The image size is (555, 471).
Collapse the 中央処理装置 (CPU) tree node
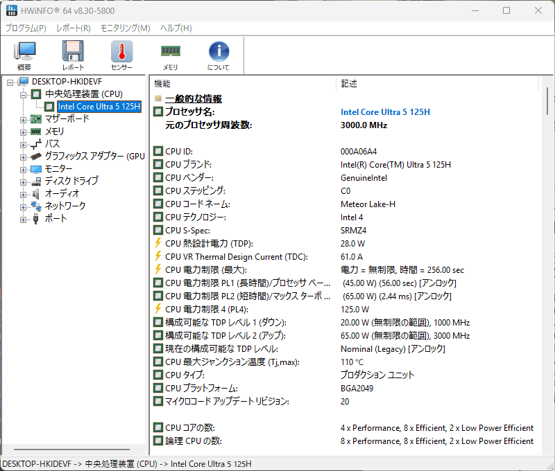pos(24,94)
